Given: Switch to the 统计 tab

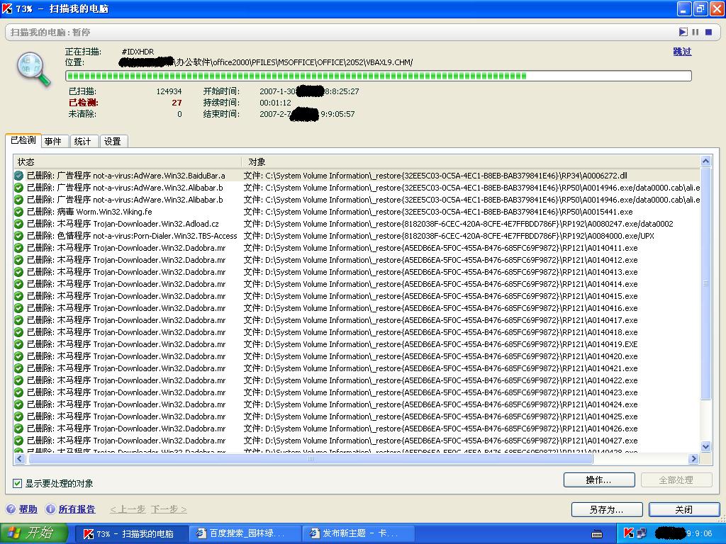Looking at the screenshot, I should (x=83, y=141).
